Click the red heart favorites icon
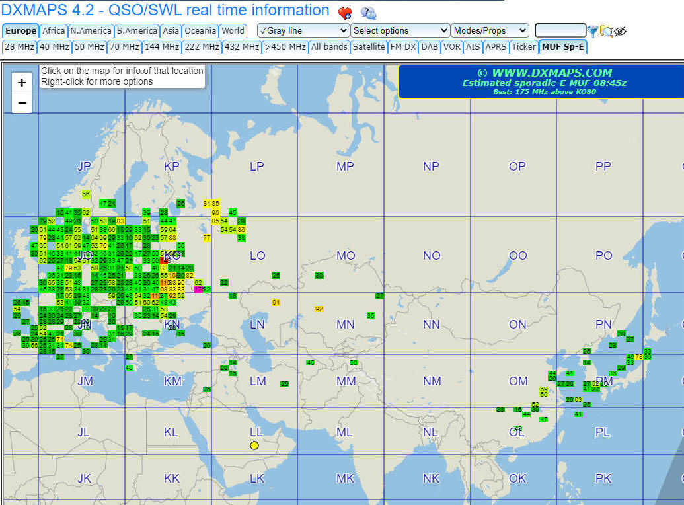The image size is (684, 505). coord(345,13)
